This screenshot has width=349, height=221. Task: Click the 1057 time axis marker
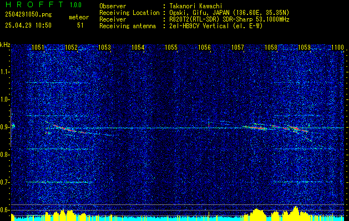(237, 48)
